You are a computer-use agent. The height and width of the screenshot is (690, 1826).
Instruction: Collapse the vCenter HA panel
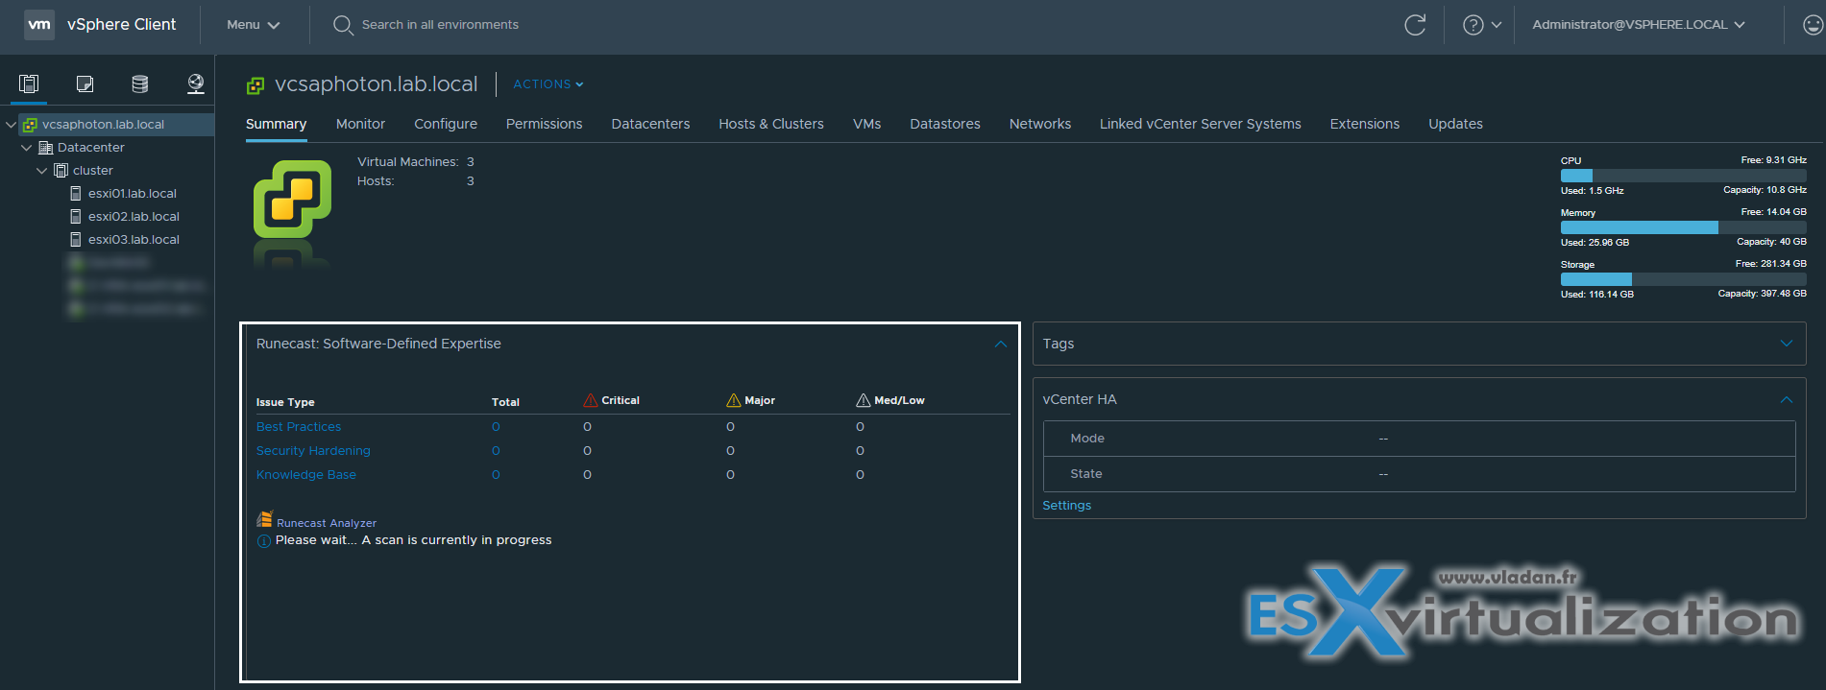pos(1787,399)
